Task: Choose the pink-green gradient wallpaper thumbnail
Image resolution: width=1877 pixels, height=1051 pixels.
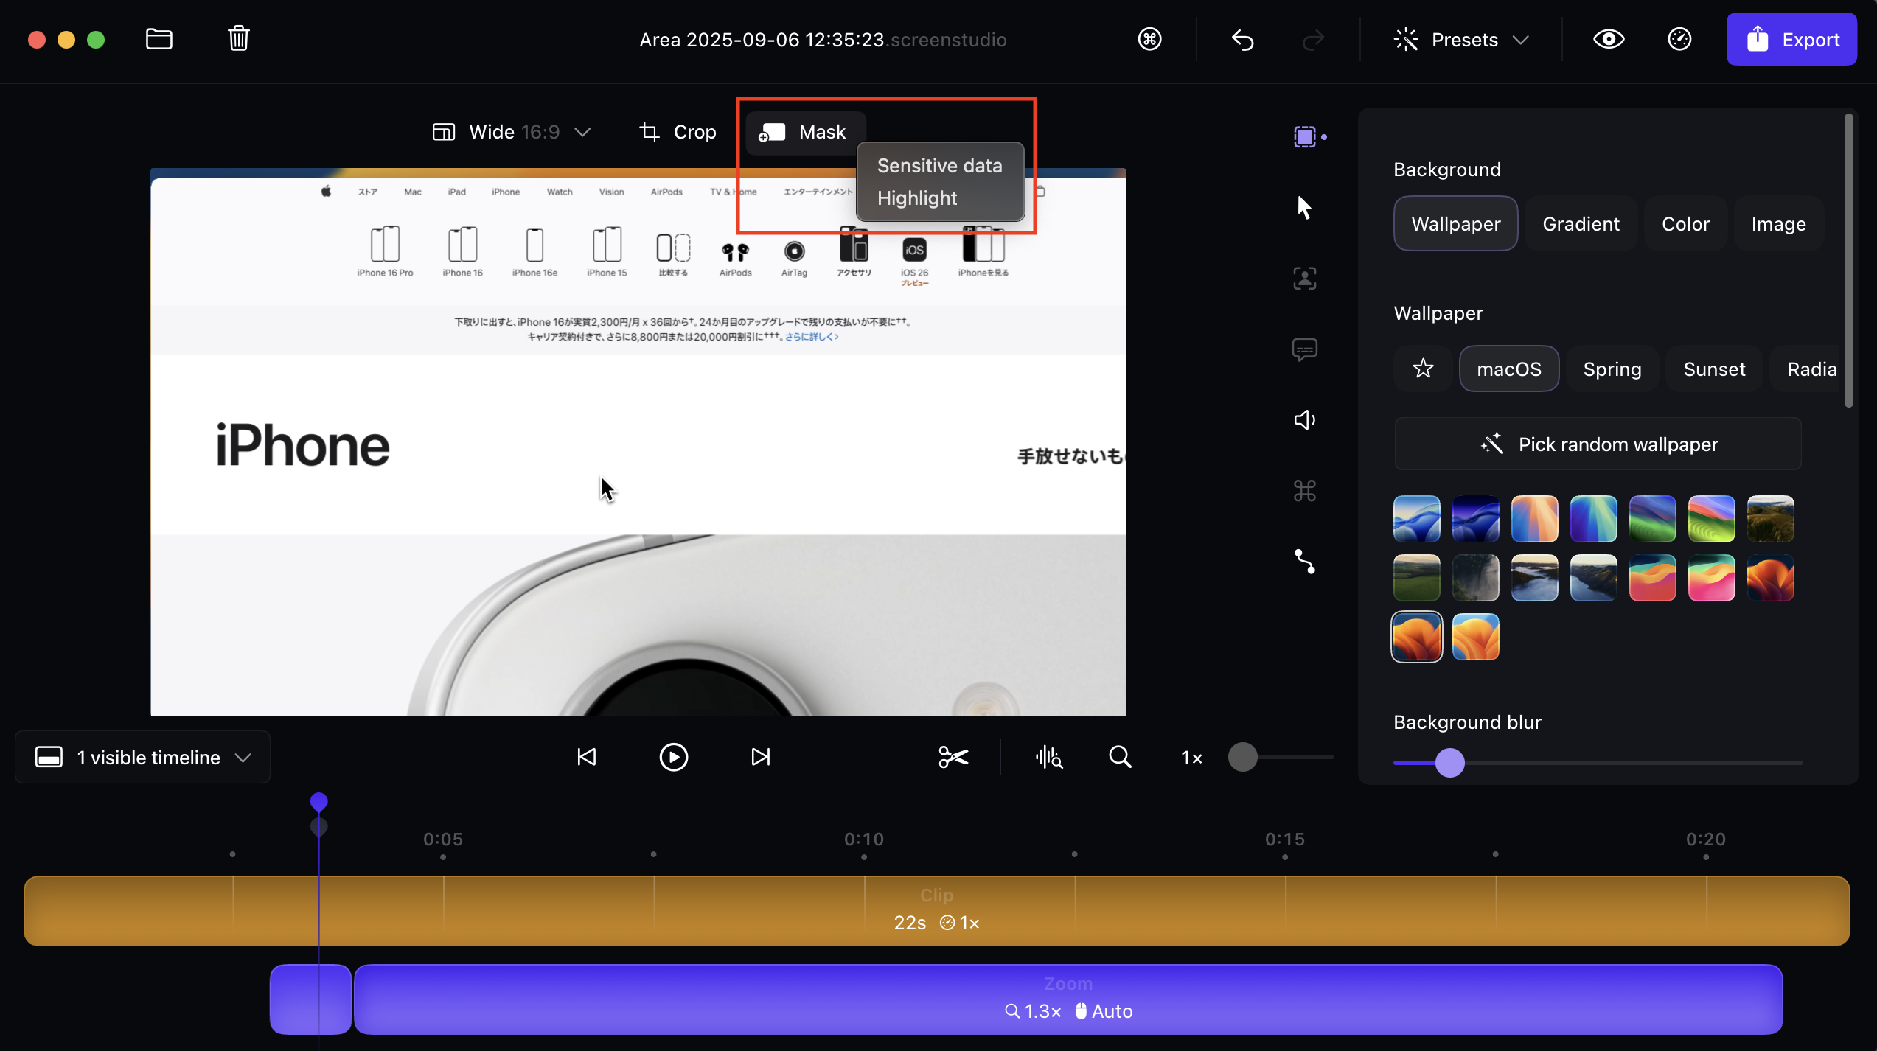Action: [1711, 578]
